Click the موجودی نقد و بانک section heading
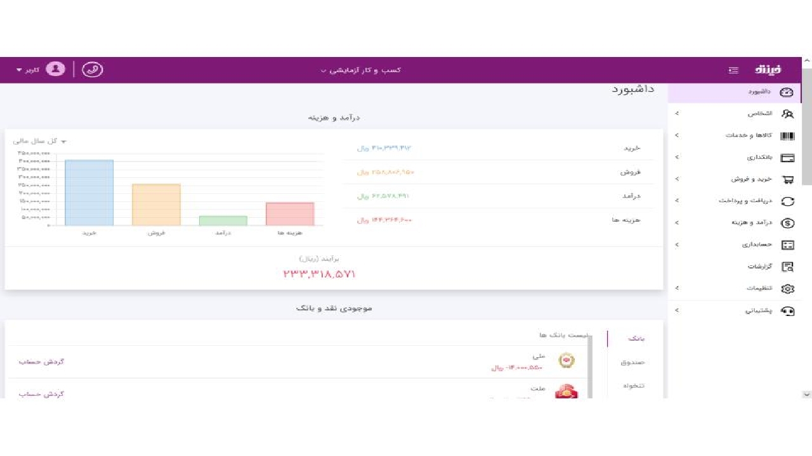The image size is (812, 456). (x=334, y=308)
